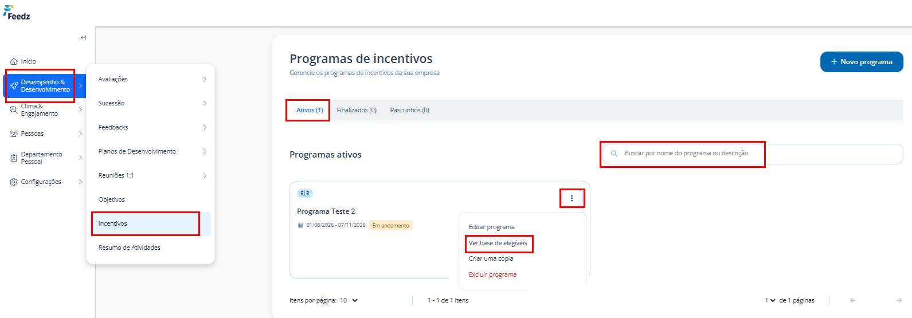The height and width of the screenshot is (318, 912).
Task: Collapse the sidebar with the arrow icon
Action: 84,38
